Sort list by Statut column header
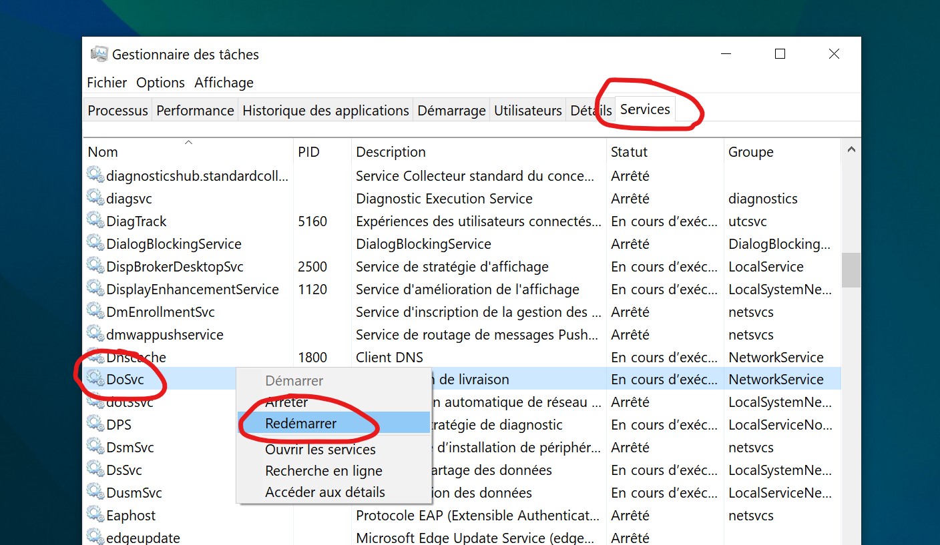The image size is (940, 545). click(x=629, y=152)
